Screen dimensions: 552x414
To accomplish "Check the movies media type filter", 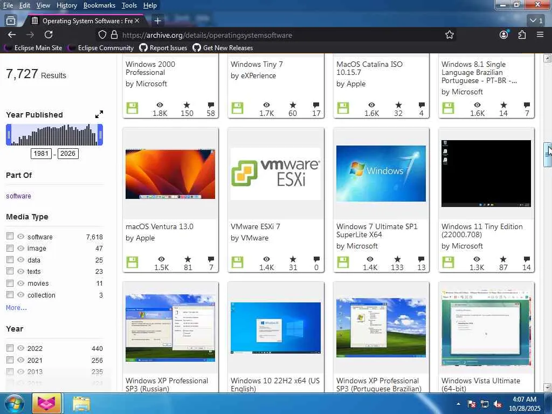I will pos(10,282).
